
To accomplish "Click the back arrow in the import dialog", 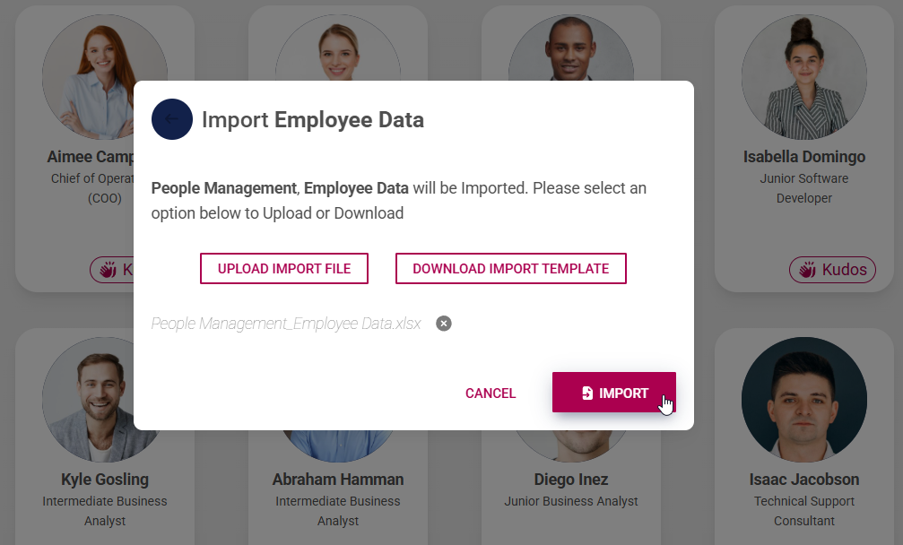I will 172,119.
